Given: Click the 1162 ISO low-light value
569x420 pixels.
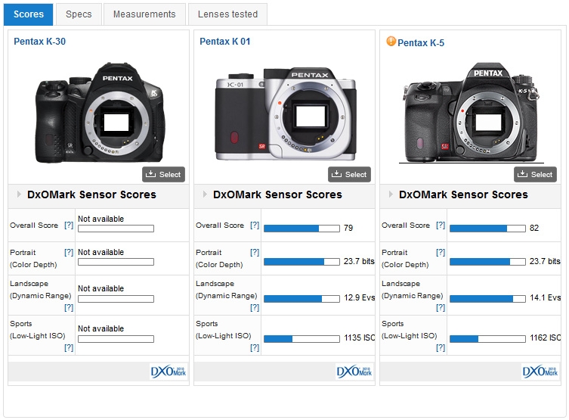Looking at the screenshot, I should coord(545,338).
